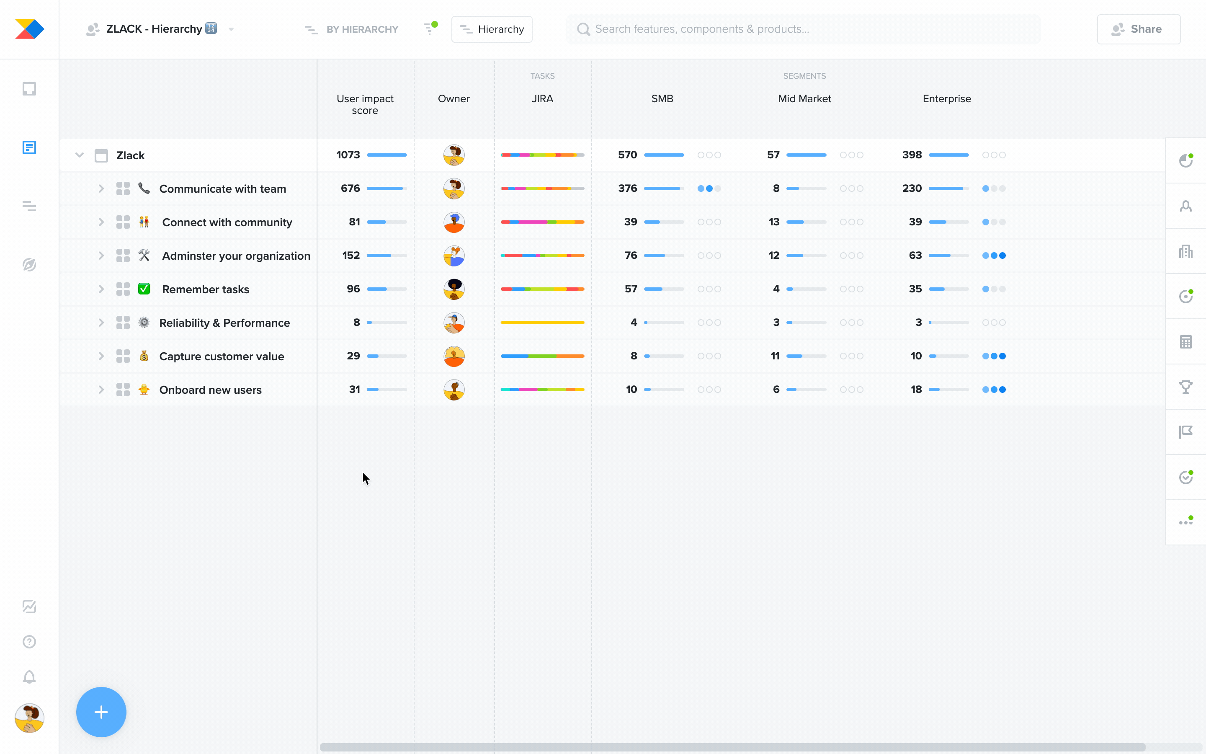Open the notifications bell icon
Screen dimensions: 1206x754
coord(29,677)
